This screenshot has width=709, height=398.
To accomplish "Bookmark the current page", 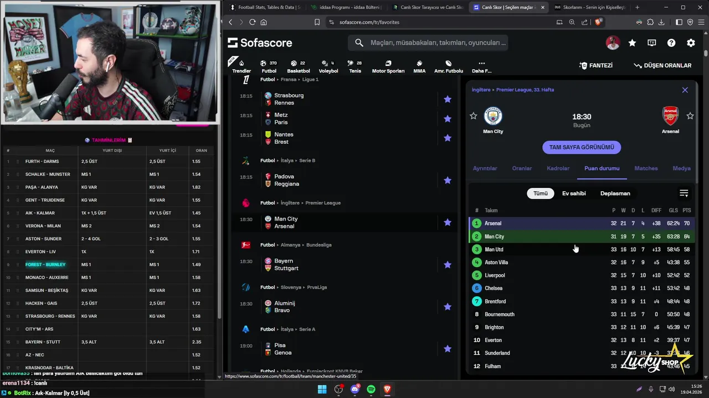I will pyautogui.click(x=317, y=22).
